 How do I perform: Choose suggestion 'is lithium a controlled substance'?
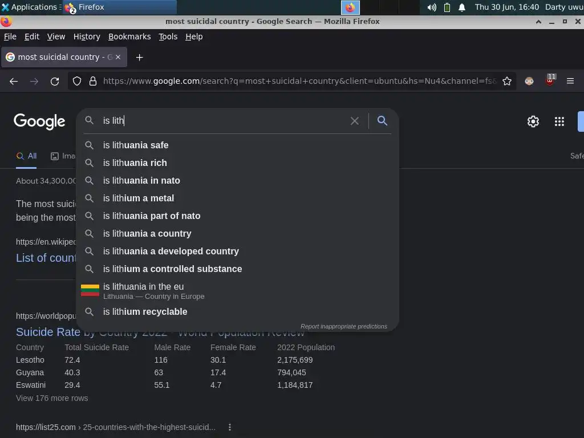coord(237,269)
